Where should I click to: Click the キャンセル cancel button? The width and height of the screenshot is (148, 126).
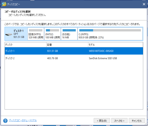[x=137, y=121]
